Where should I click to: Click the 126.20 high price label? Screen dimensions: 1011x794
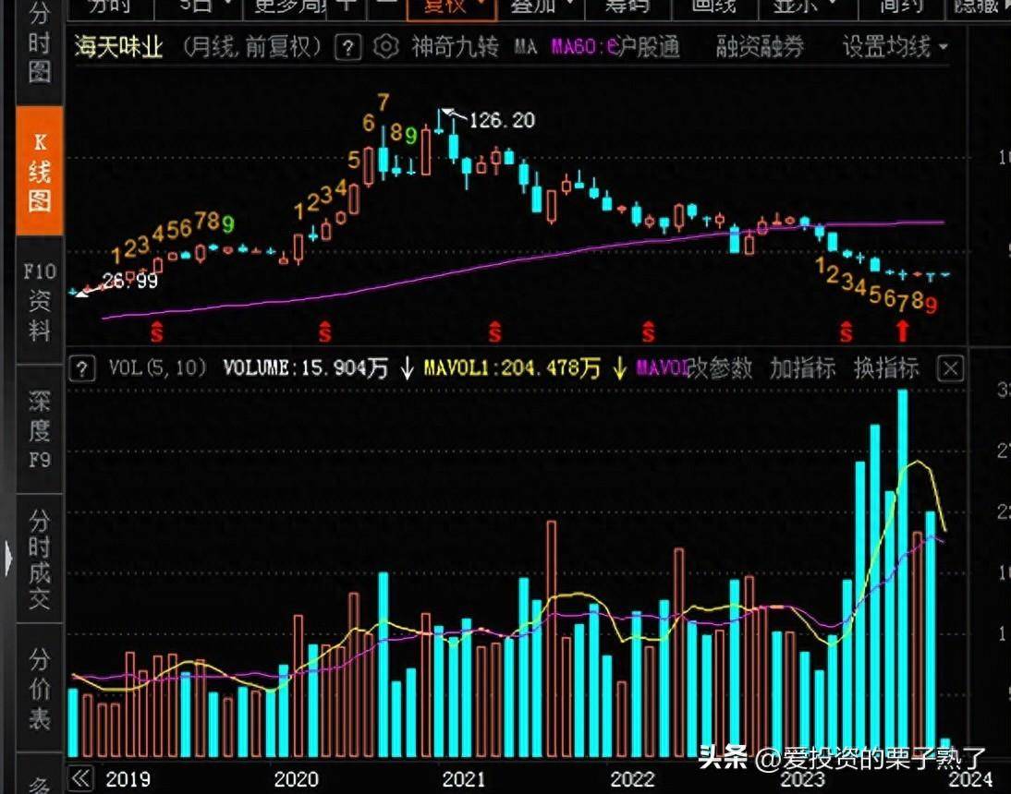(503, 120)
